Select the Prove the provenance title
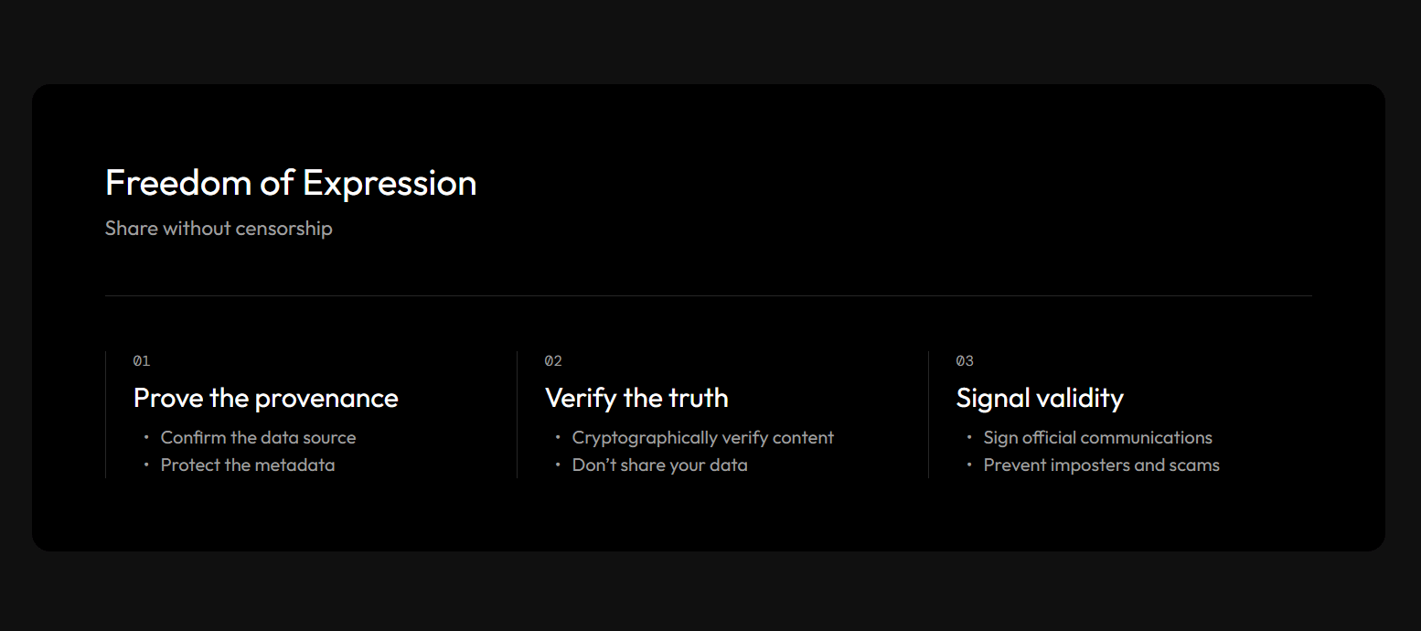This screenshot has height=631, width=1421. (x=266, y=398)
